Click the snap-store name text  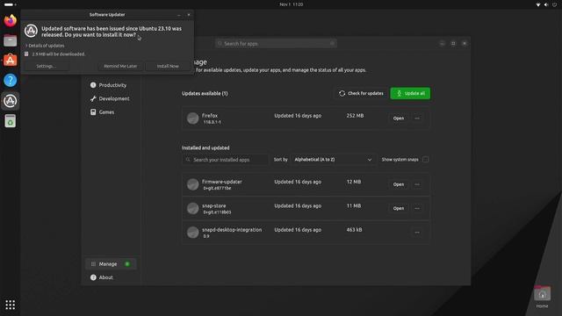tap(214, 205)
